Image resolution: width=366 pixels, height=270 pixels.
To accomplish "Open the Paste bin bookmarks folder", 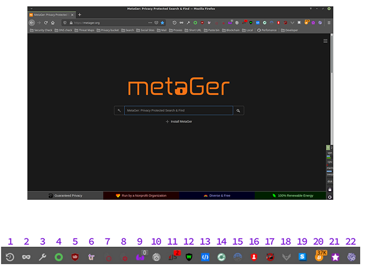I will click(211, 30).
